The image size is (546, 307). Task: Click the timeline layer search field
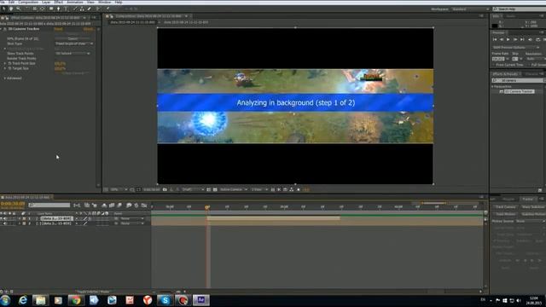[49, 206]
